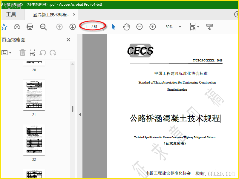The width and height of the screenshot is (239, 179).
Task: Click the help question mark icon
Action: click(236, 14)
